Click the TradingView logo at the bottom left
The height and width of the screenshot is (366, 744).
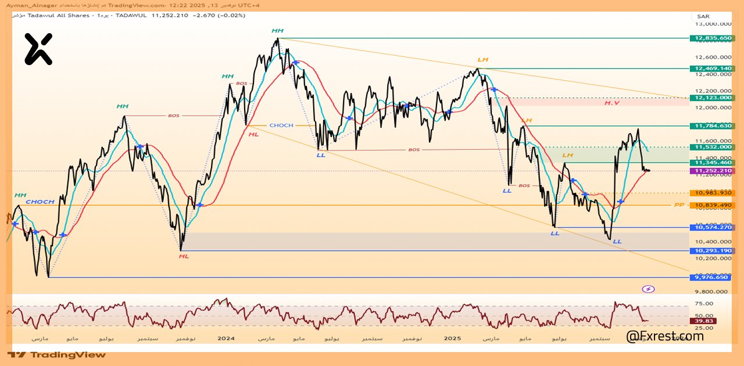[57, 354]
